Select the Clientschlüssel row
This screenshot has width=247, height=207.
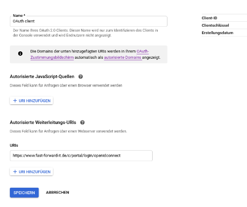pyautogui.click(x=224, y=25)
